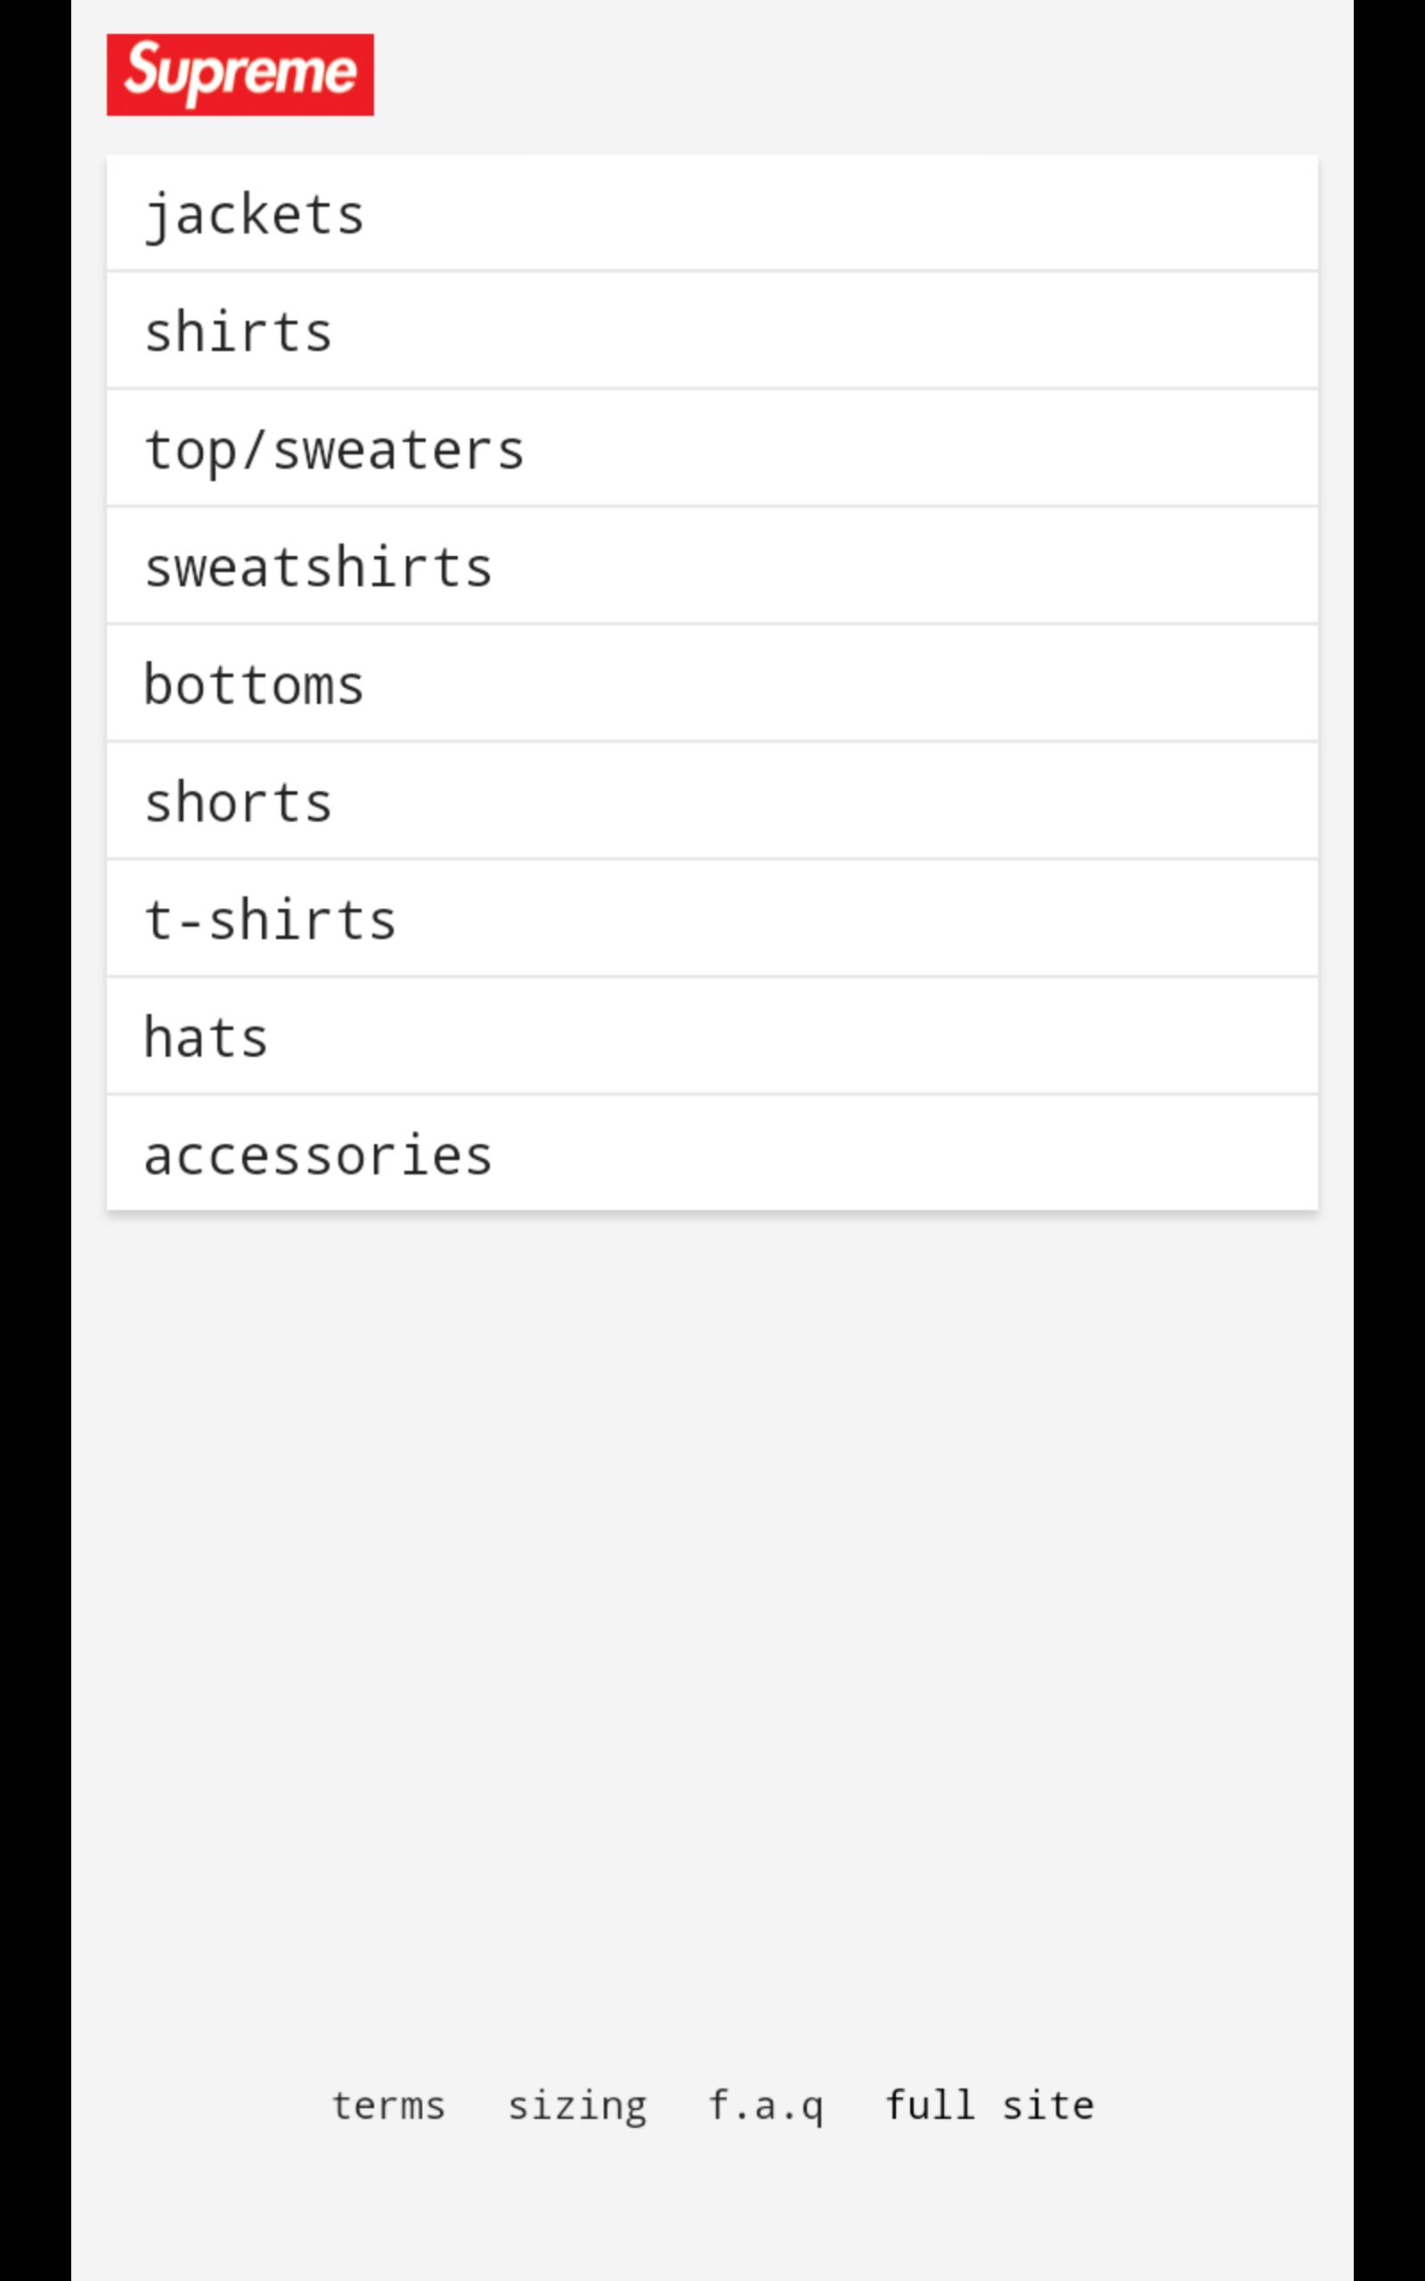Screen dimensions: 1425x2281
Task: Click the red Supreme logo
Action: [x=240, y=75]
